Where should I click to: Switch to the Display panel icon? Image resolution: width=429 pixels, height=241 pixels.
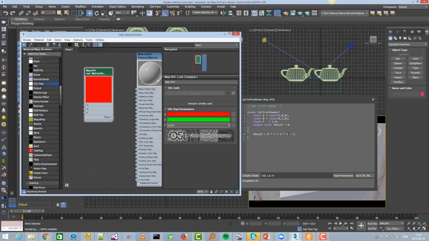[x=419, y=32]
